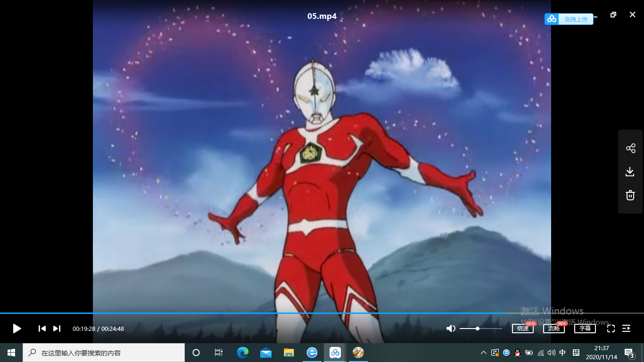Open the 字幕 subtitle options
Image resolution: width=644 pixels, height=362 pixels.
click(585, 329)
